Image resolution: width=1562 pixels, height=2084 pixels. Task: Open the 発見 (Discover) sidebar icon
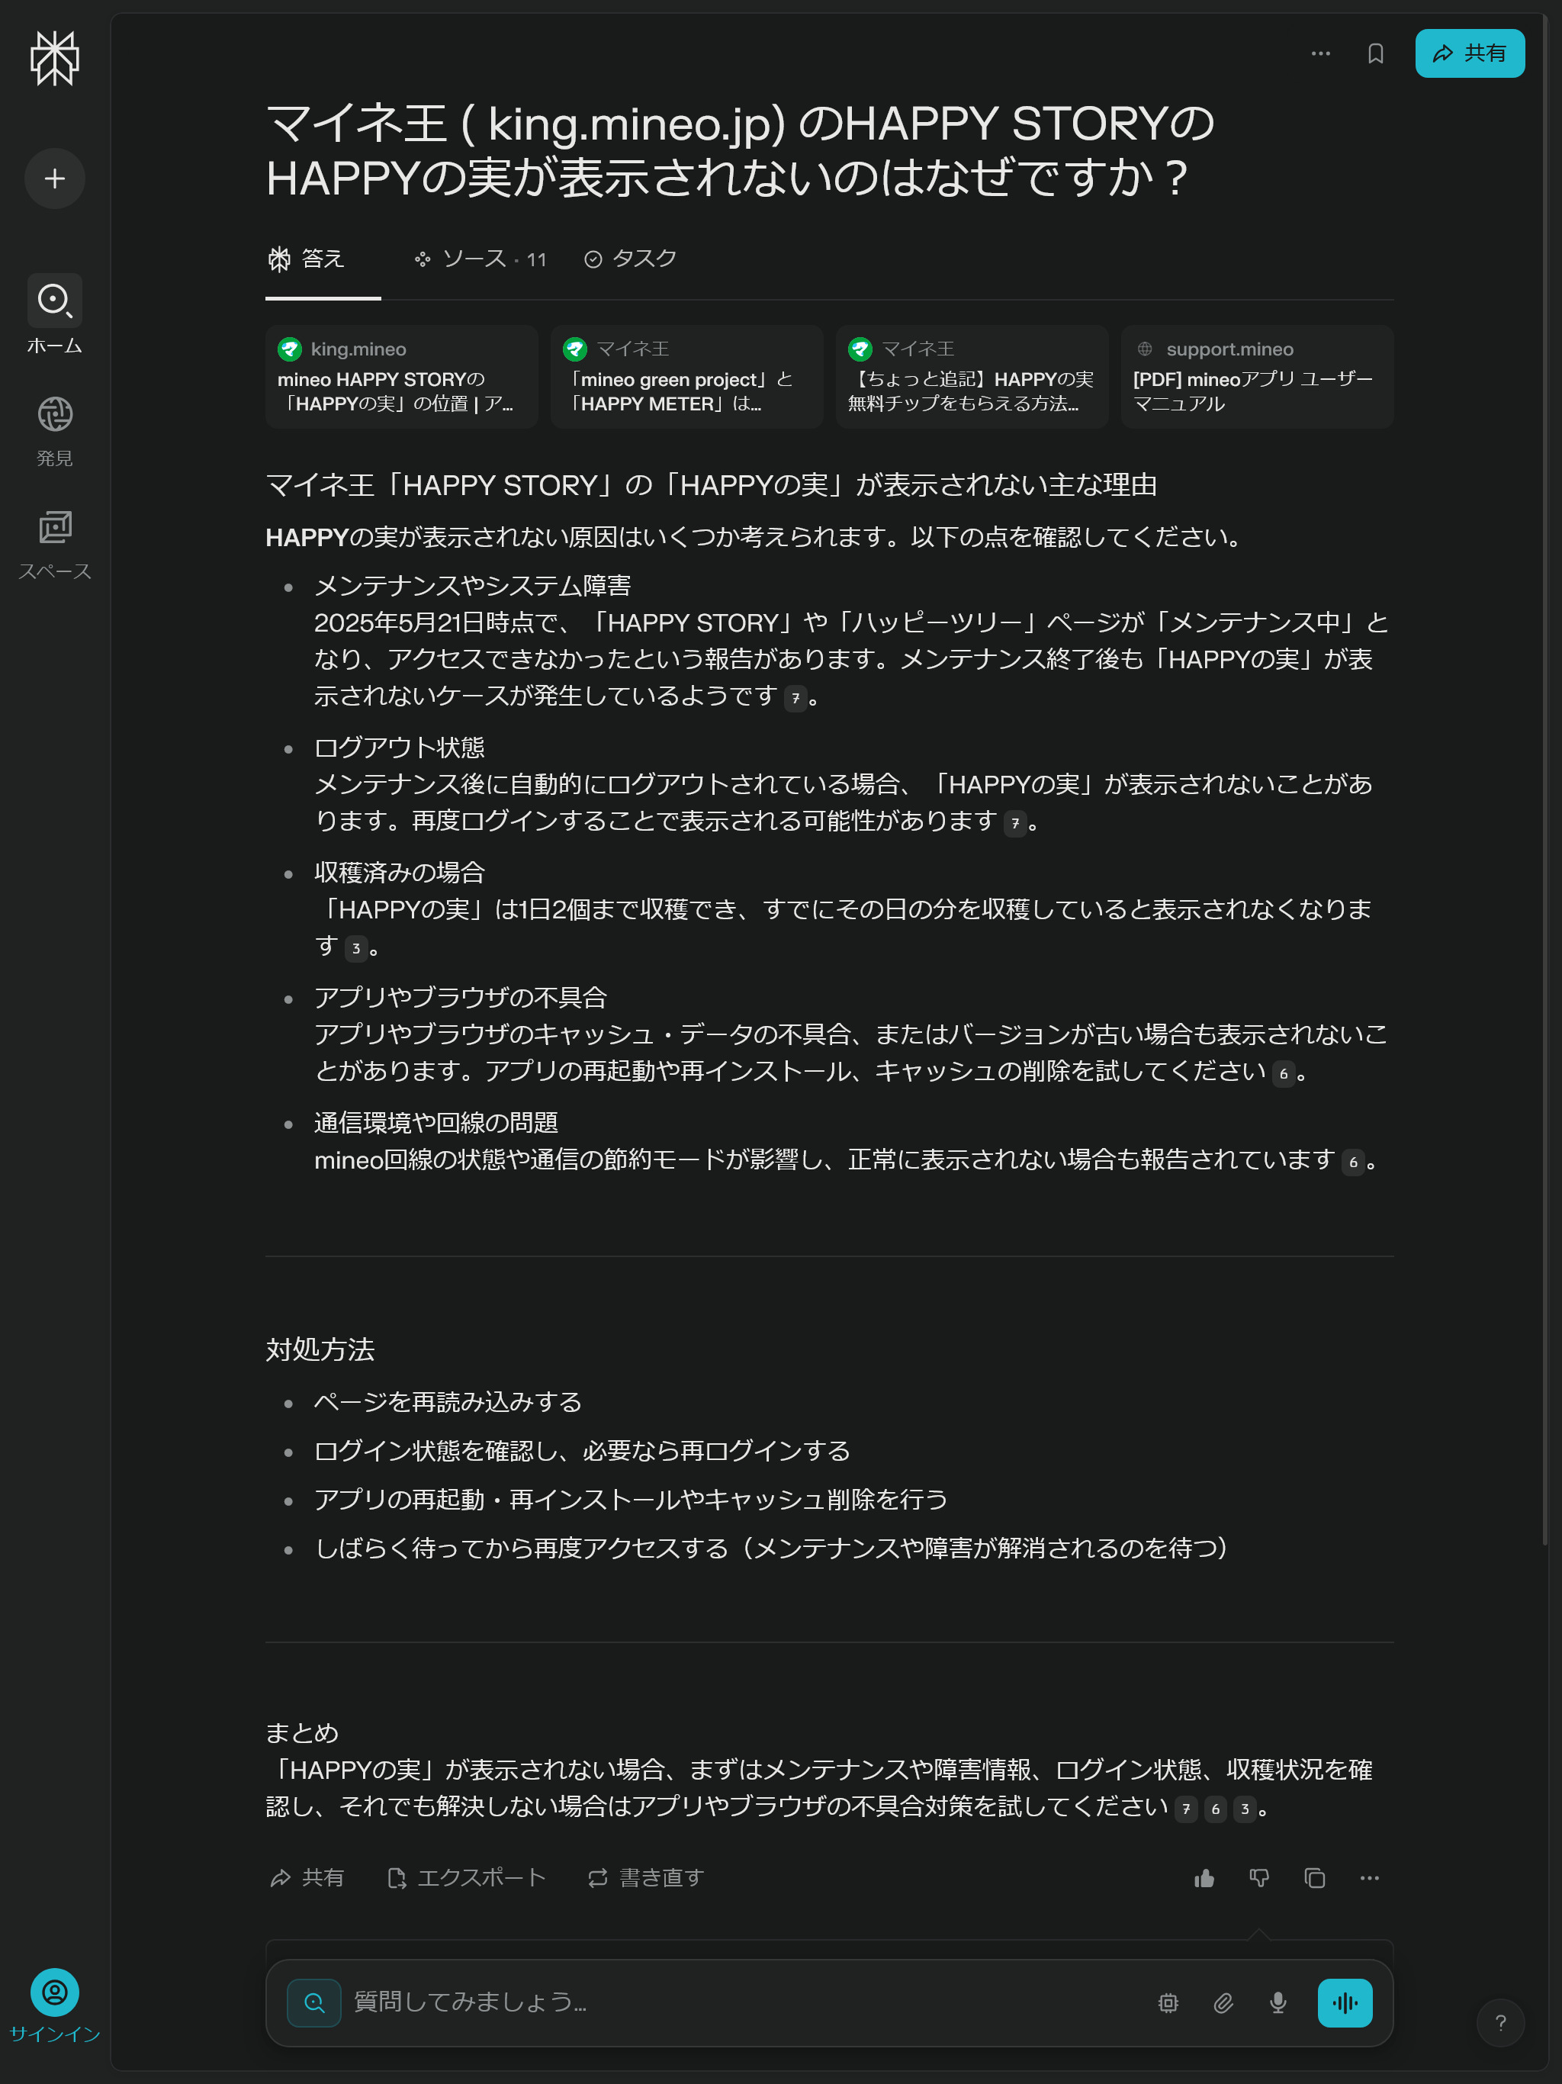[55, 414]
